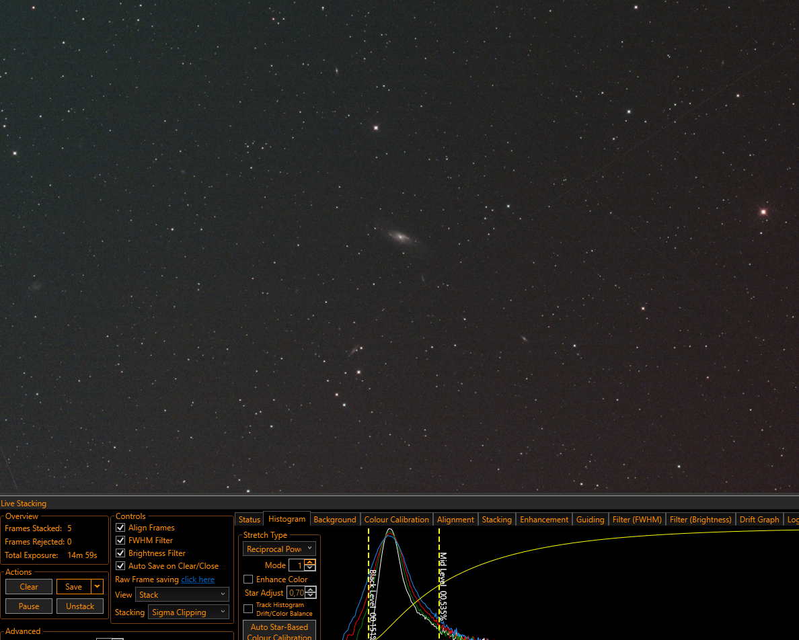Select the Filter (FWHM) tab
Viewport: 799px width, 640px height.
[637, 520]
